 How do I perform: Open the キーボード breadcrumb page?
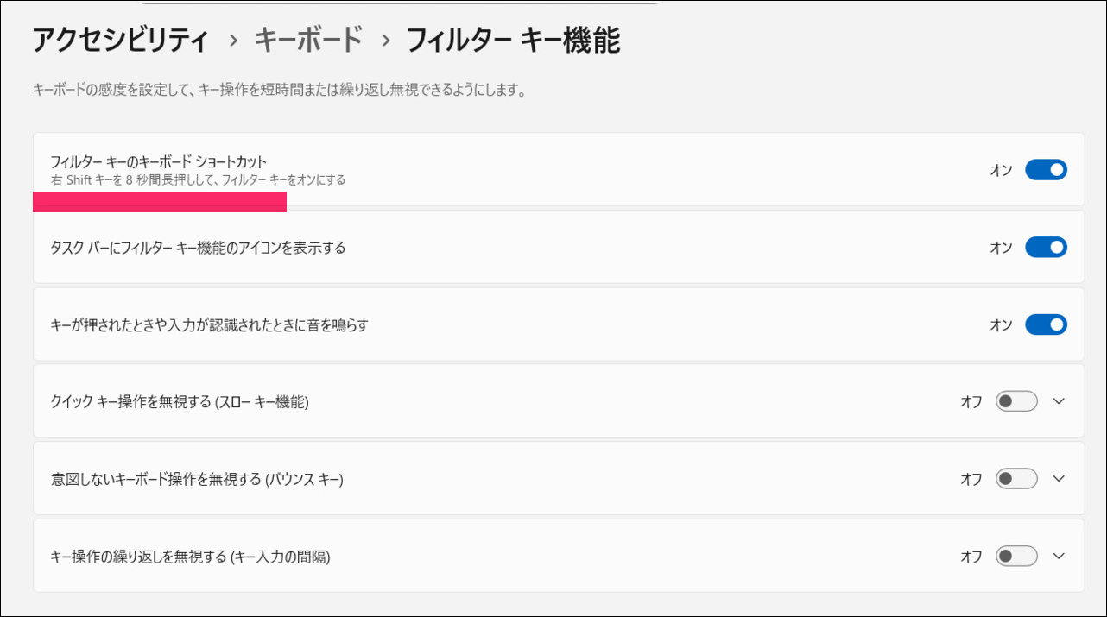tap(308, 40)
